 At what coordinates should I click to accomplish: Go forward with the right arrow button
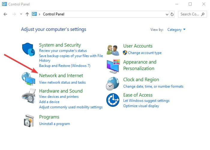coord(14,14)
